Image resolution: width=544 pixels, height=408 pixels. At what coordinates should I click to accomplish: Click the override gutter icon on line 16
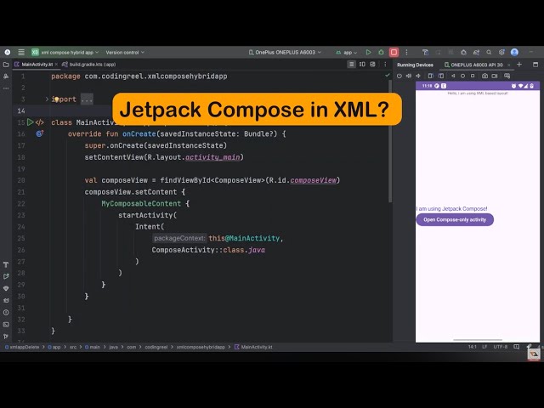click(x=40, y=133)
